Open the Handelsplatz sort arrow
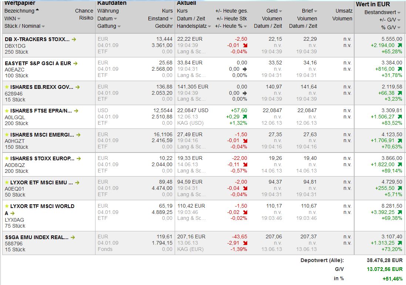 [x=209, y=26]
